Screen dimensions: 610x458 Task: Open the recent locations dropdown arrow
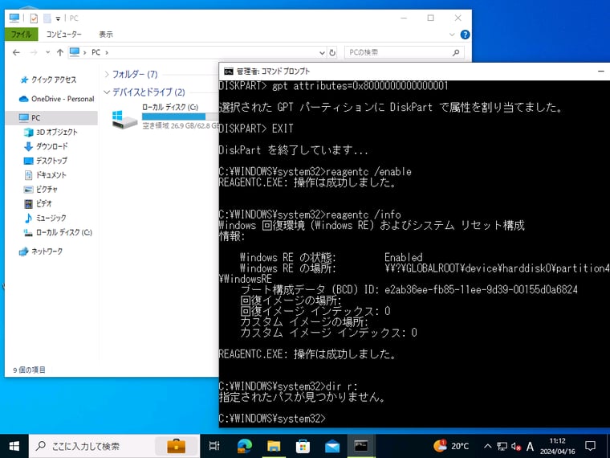pos(48,52)
